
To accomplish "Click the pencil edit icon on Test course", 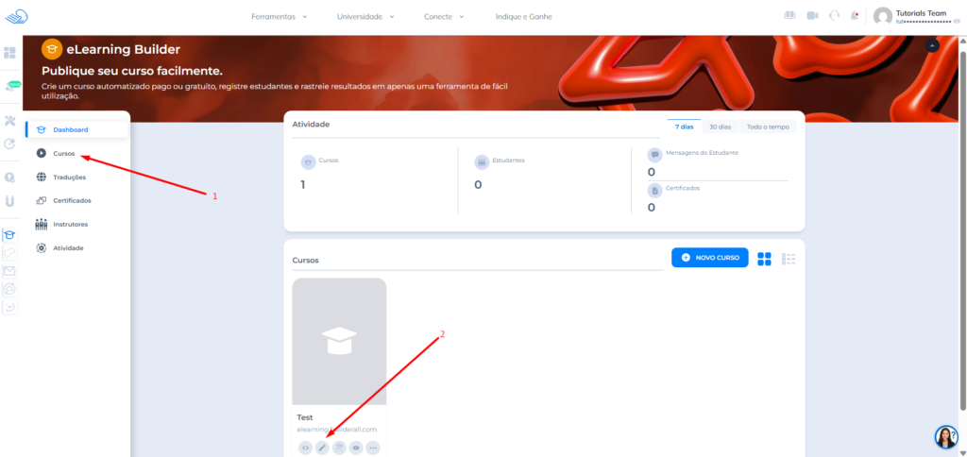I will (x=322, y=448).
